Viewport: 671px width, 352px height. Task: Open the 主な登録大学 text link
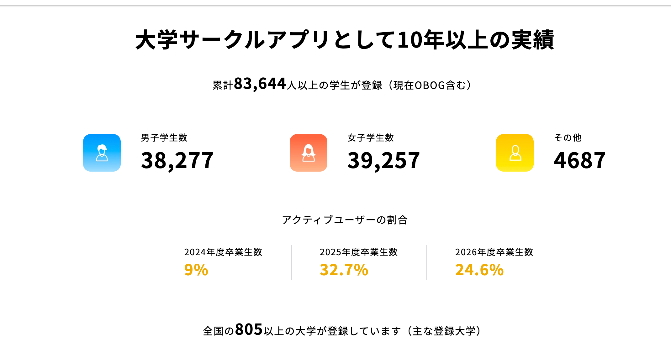(444, 331)
